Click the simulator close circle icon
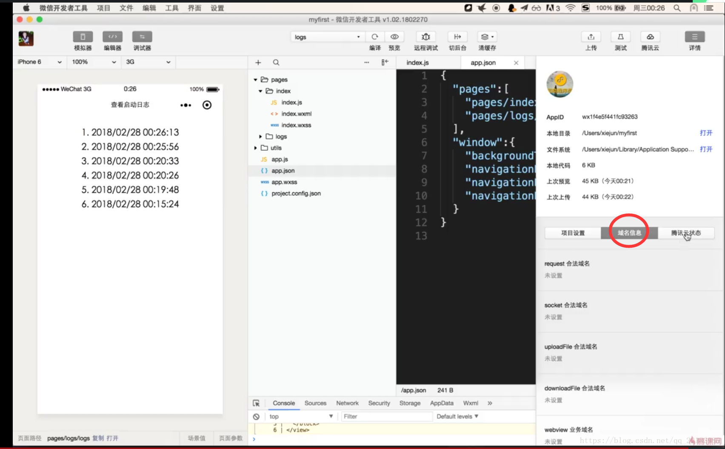 pos(207,105)
